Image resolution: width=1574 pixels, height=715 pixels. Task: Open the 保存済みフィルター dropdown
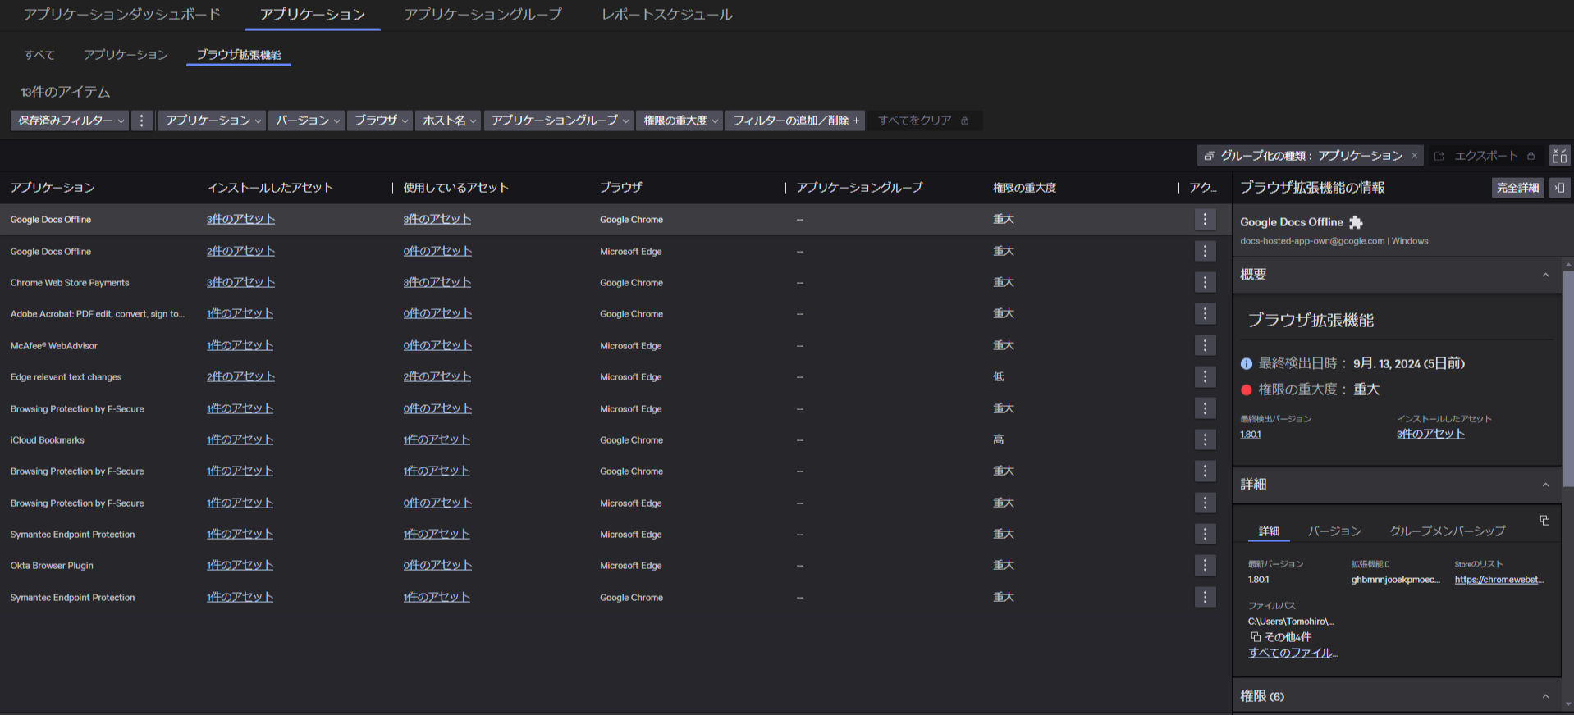click(x=70, y=121)
